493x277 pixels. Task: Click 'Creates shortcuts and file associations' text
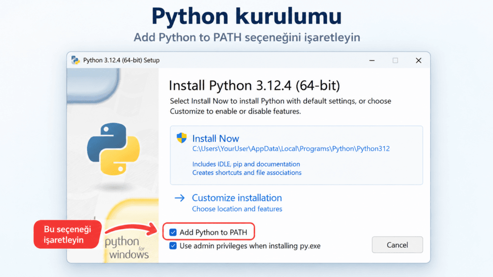click(x=247, y=173)
